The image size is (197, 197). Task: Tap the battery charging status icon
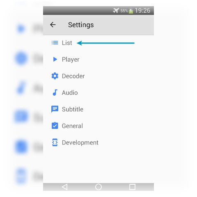(x=131, y=11)
